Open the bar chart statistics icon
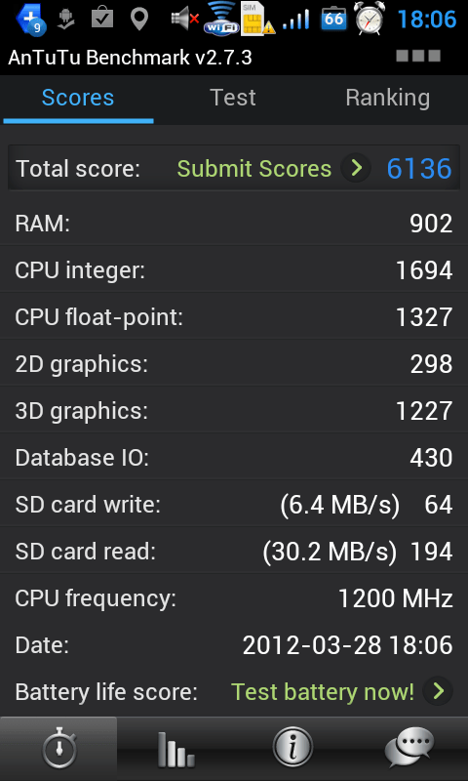The image size is (468, 781). (x=175, y=749)
